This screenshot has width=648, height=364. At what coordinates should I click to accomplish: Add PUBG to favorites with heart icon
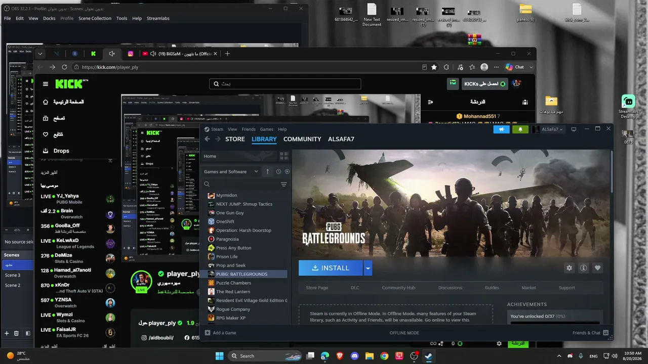[x=597, y=268]
